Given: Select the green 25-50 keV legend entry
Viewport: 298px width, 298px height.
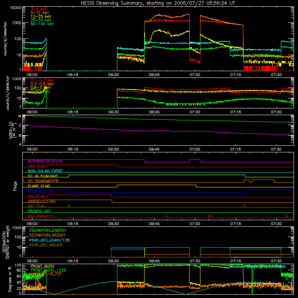Looking at the screenshot, I should (x=41, y=20).
